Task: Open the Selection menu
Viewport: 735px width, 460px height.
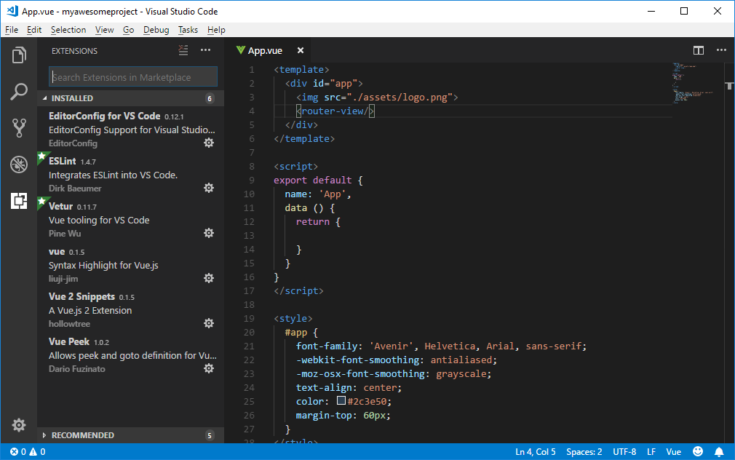Action: pyautogui.click(x=68, y=30)
